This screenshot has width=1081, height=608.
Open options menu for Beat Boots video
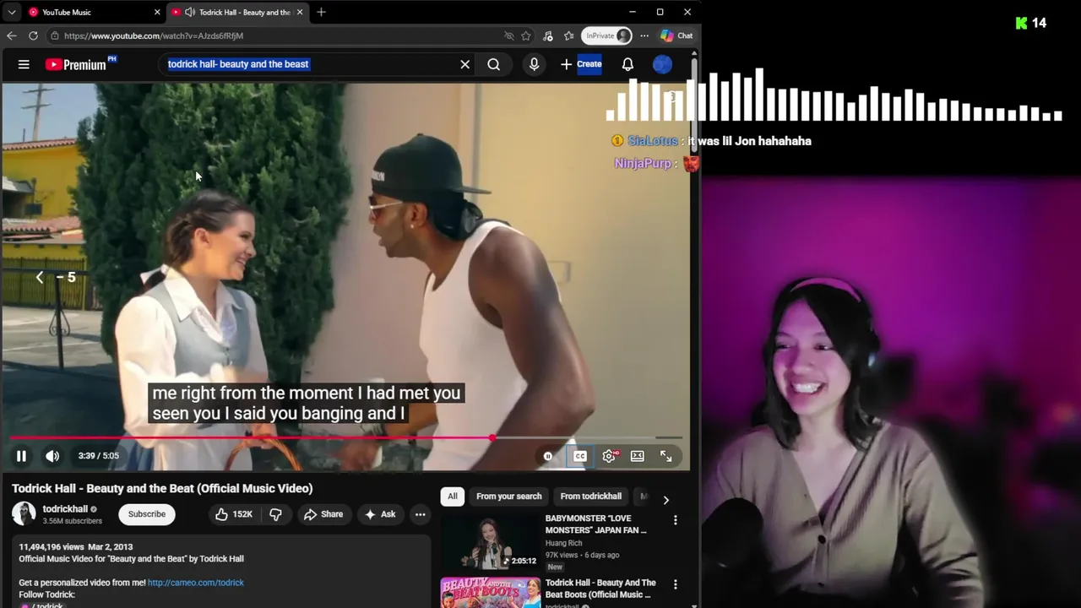tap(675, 584)
